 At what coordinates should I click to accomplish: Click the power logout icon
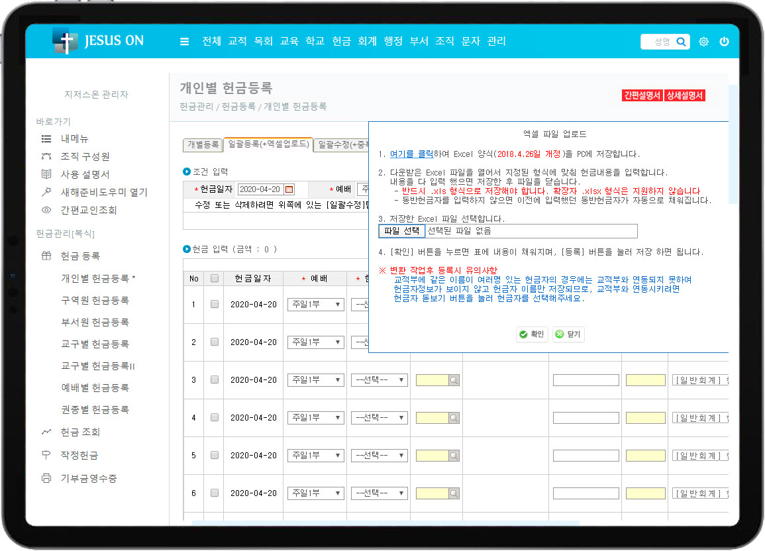(724, 42)
